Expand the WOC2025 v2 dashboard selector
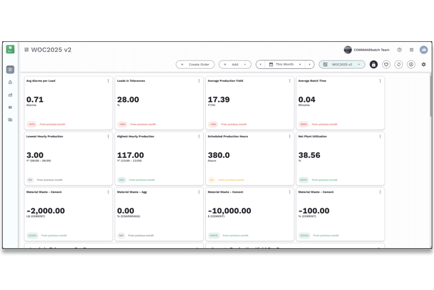This screenshot has width=434, height=290. tap(342, 64)
